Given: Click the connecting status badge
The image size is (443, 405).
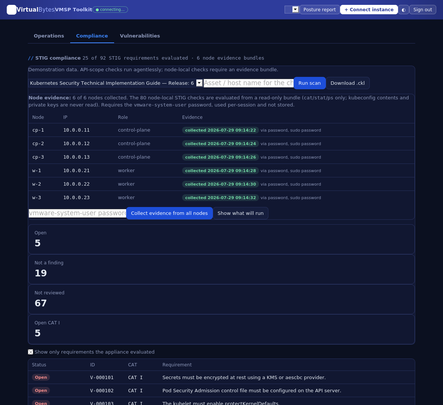Looking at the screenshot, I should click(110, 10).
